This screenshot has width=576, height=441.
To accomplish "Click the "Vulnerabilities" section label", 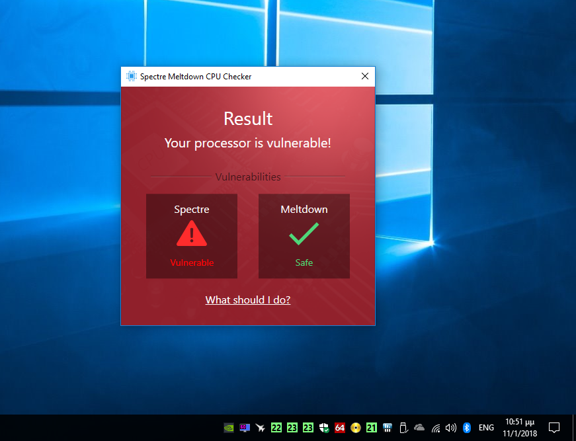I will point(248,177).
